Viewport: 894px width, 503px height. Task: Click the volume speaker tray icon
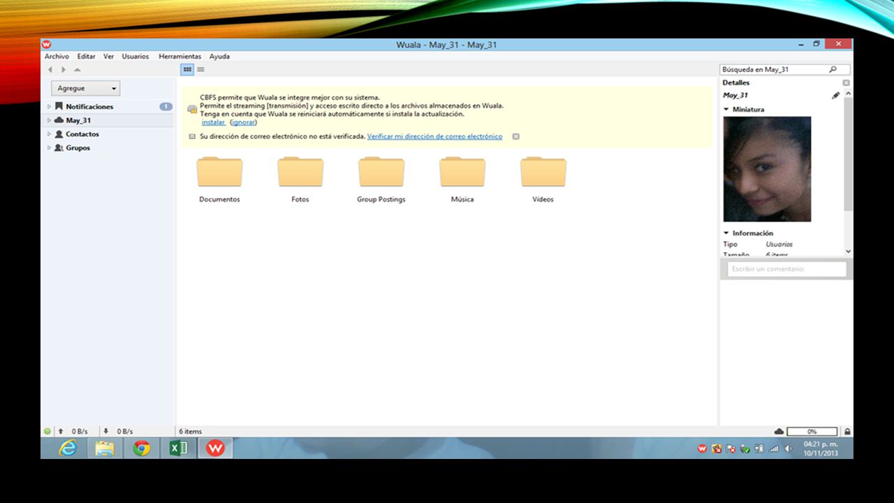pos(788,449)
